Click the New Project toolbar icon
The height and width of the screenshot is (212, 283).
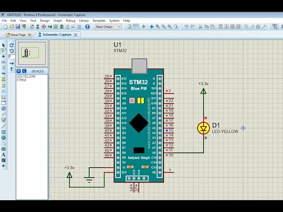[6, 26]
